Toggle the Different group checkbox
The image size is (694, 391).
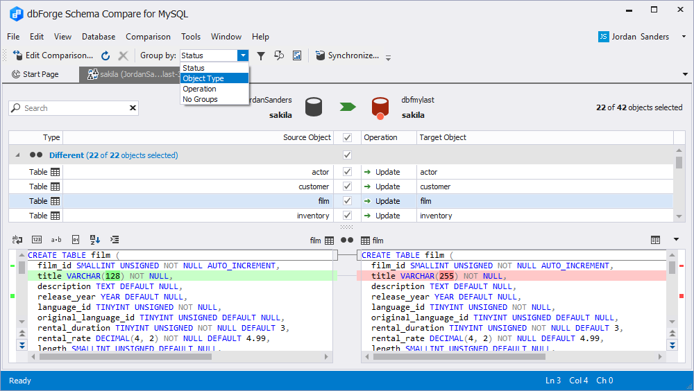pos(348,155)
